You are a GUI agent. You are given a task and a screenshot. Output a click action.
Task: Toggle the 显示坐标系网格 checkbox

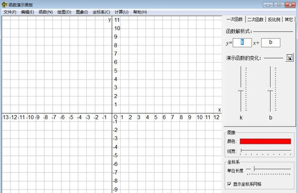(x=229, y=184)
